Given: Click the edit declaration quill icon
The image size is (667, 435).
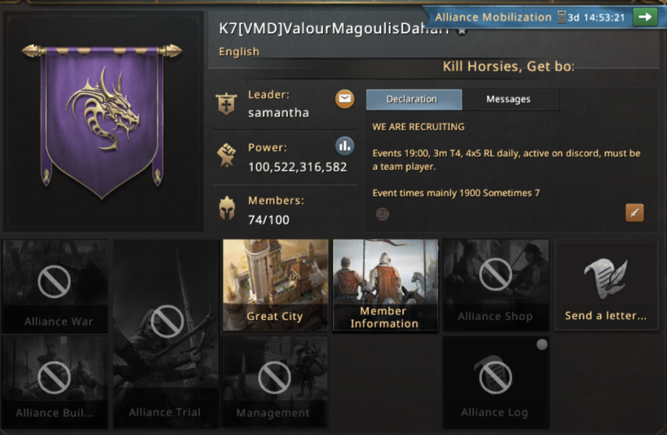Looking at the screenshot, I should 634,213.
